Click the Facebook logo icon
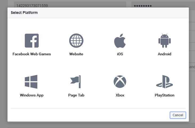 click(32, 41)
